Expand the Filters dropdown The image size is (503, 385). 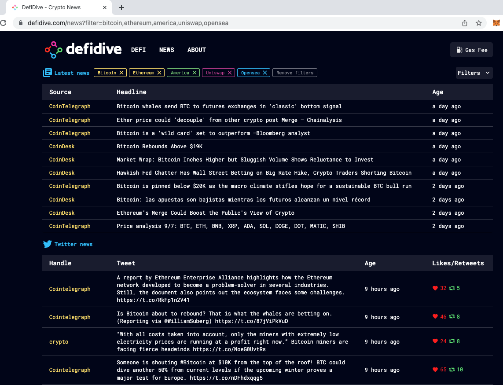474,73
